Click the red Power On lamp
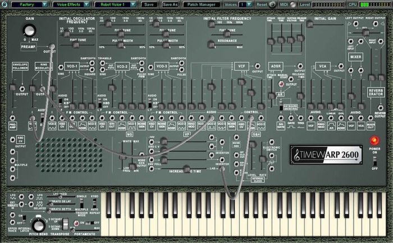Screen dimensions: 393x243 tap(374, 140)
